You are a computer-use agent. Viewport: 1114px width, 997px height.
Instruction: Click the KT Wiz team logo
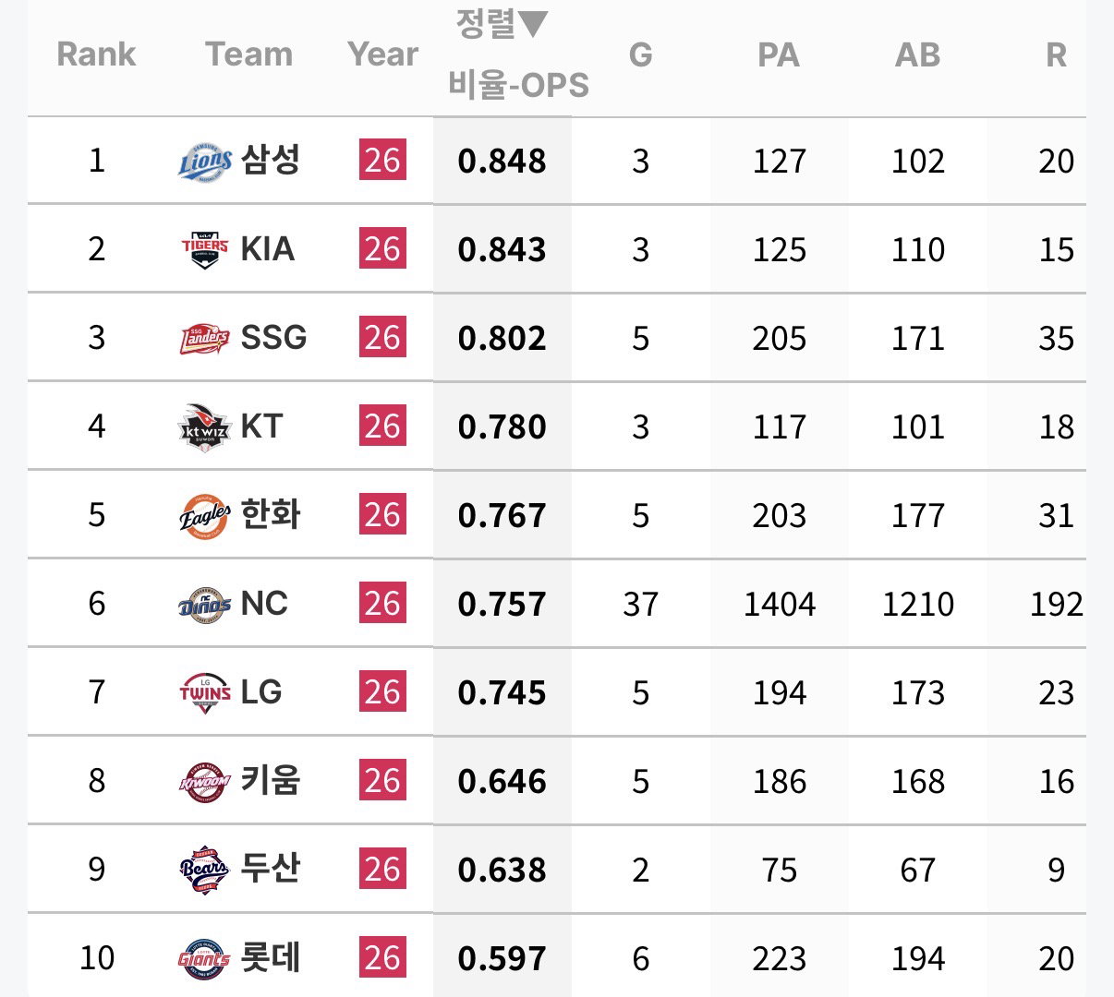(x=204, y=426)
